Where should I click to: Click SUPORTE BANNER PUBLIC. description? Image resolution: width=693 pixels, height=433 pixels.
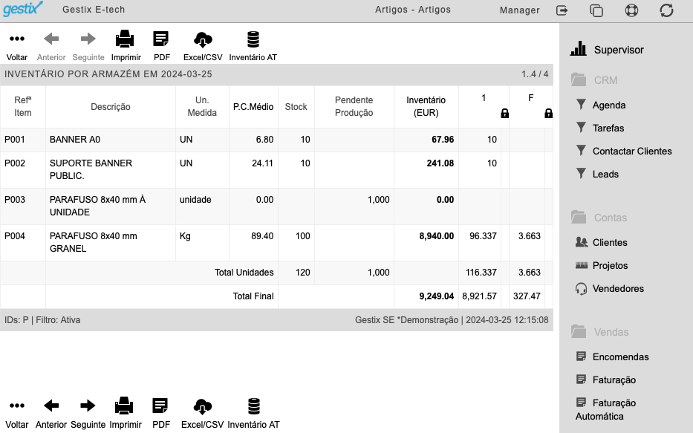point(91,169)
